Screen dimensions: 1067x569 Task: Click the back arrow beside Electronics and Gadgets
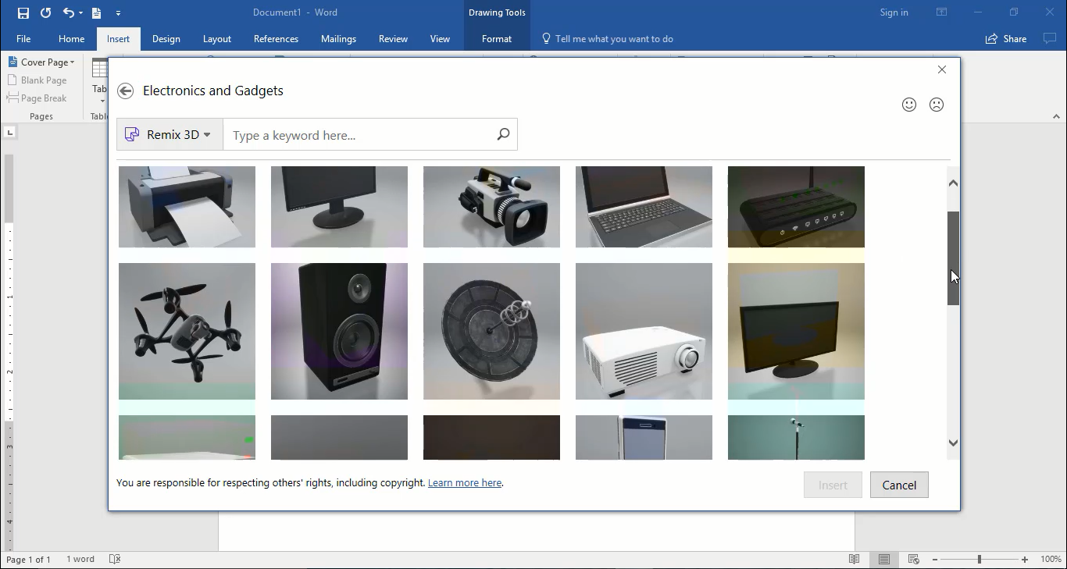125,91
